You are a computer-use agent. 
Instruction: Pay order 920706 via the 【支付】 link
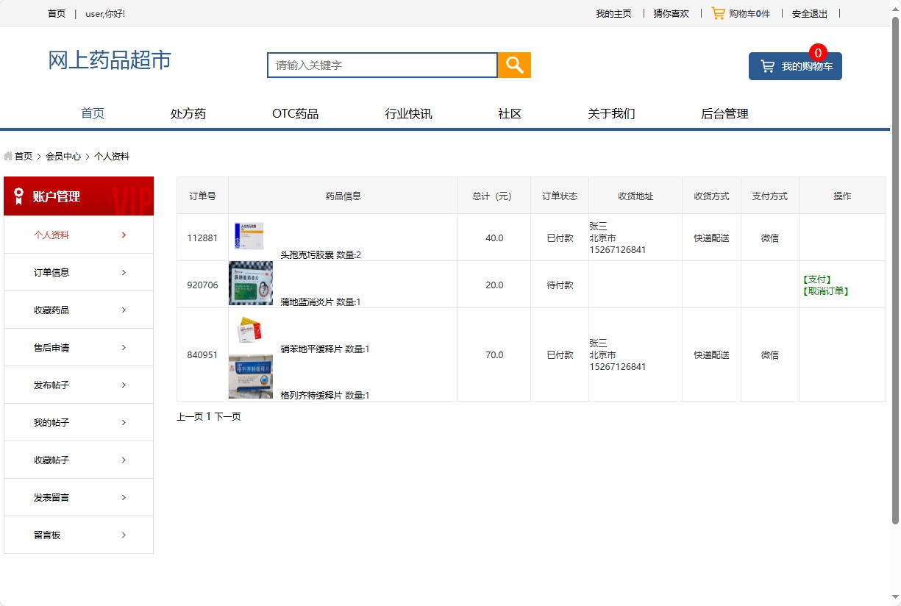(819, 279)
